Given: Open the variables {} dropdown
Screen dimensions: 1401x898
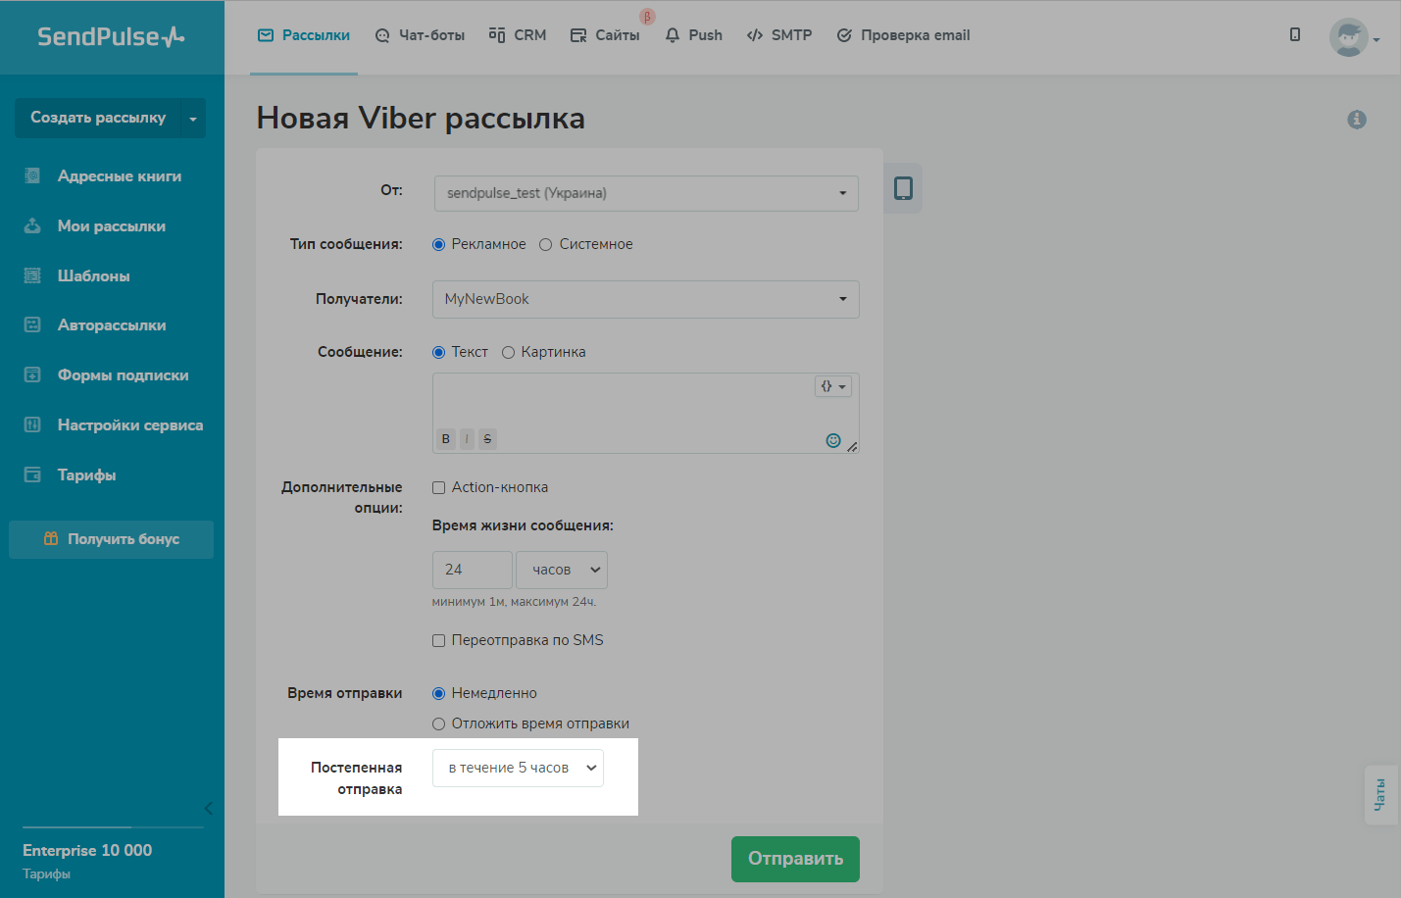Looking at the screenshot, I should pyautogui.click(x=833, y=386).
